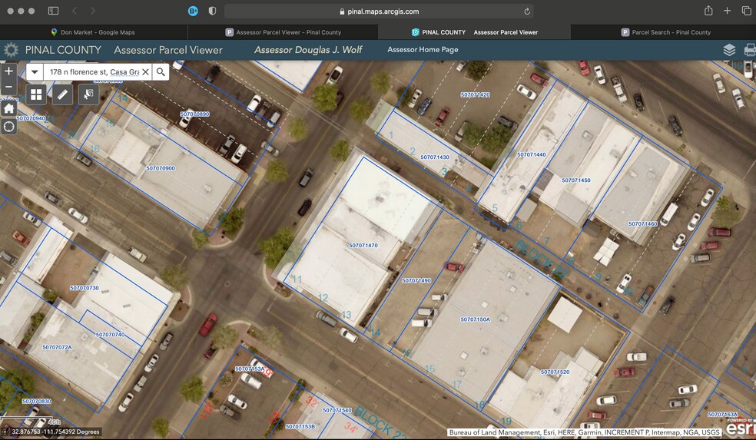Select parcel labeled 507070830
Viewport: 756px width, 440px height.
pyautogui.click(x=37, y=401)
